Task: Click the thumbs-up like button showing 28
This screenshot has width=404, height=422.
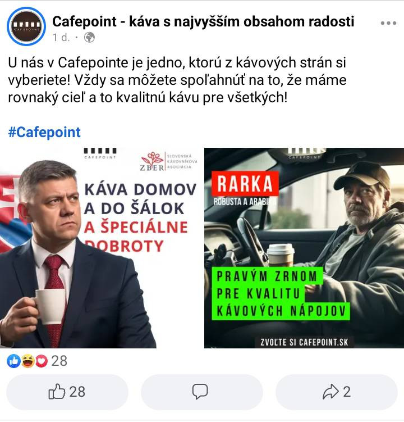Action: [x=67, y=392]
